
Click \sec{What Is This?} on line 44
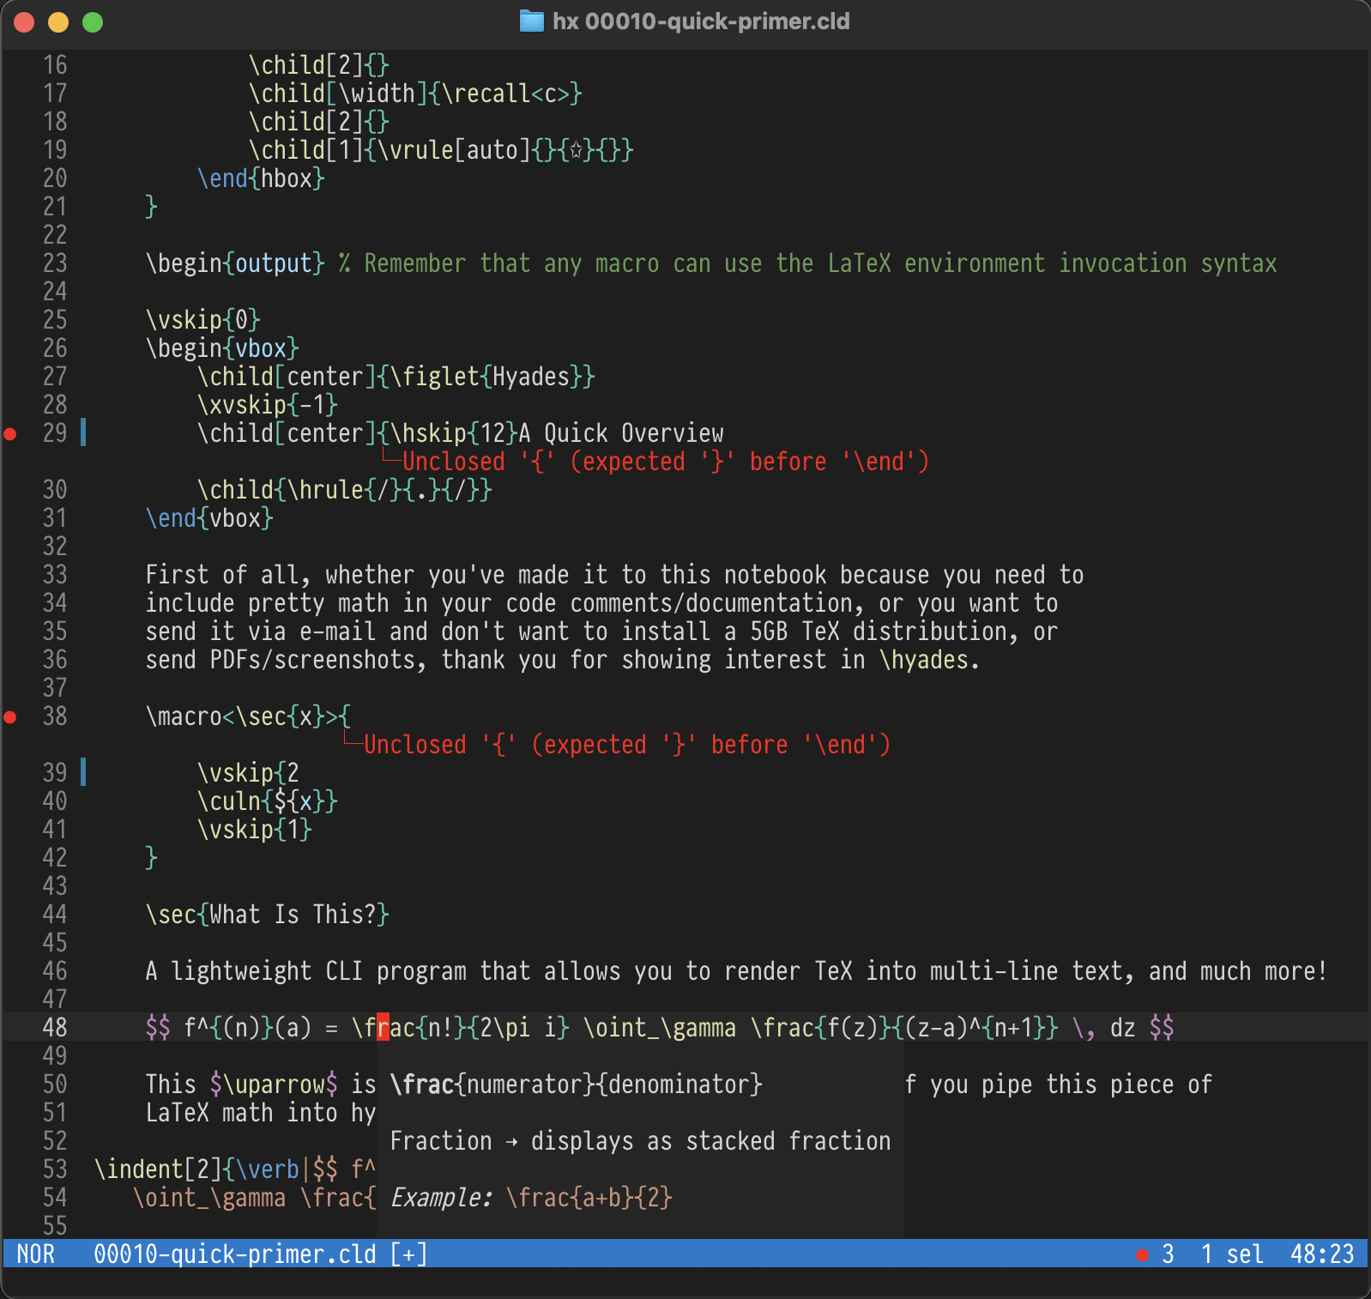[x=268, y=915]
